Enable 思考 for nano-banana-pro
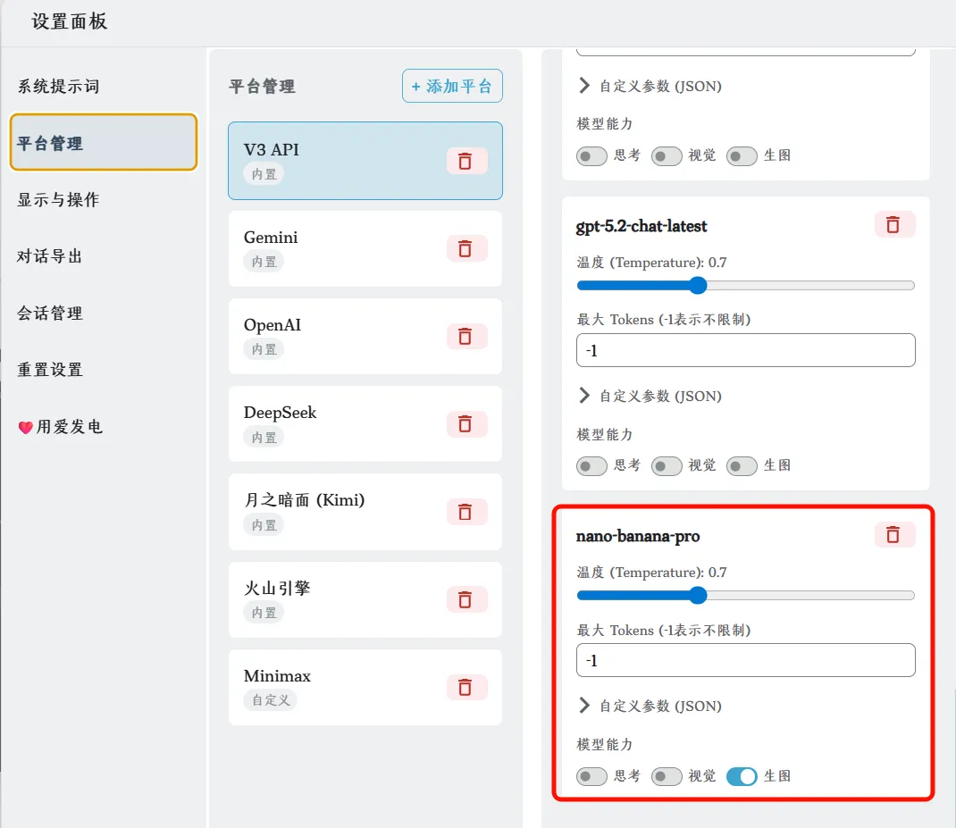Screen dimensions: 956x828 tap(591, 776)
